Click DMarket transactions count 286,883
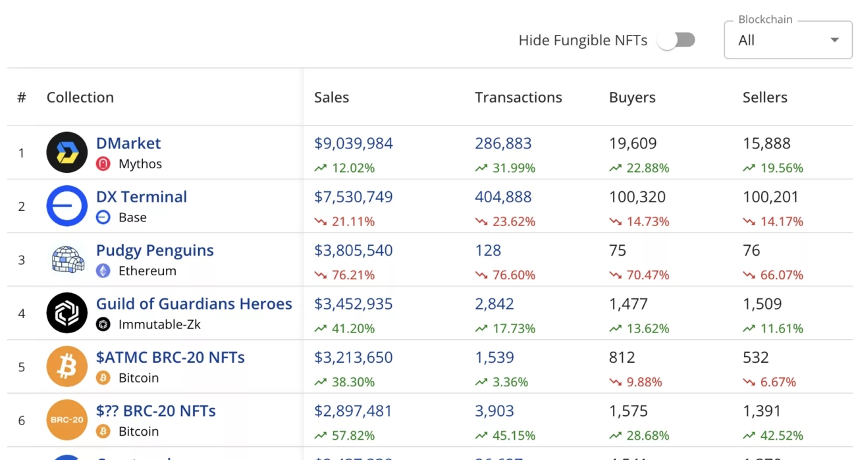 (503, 143)
